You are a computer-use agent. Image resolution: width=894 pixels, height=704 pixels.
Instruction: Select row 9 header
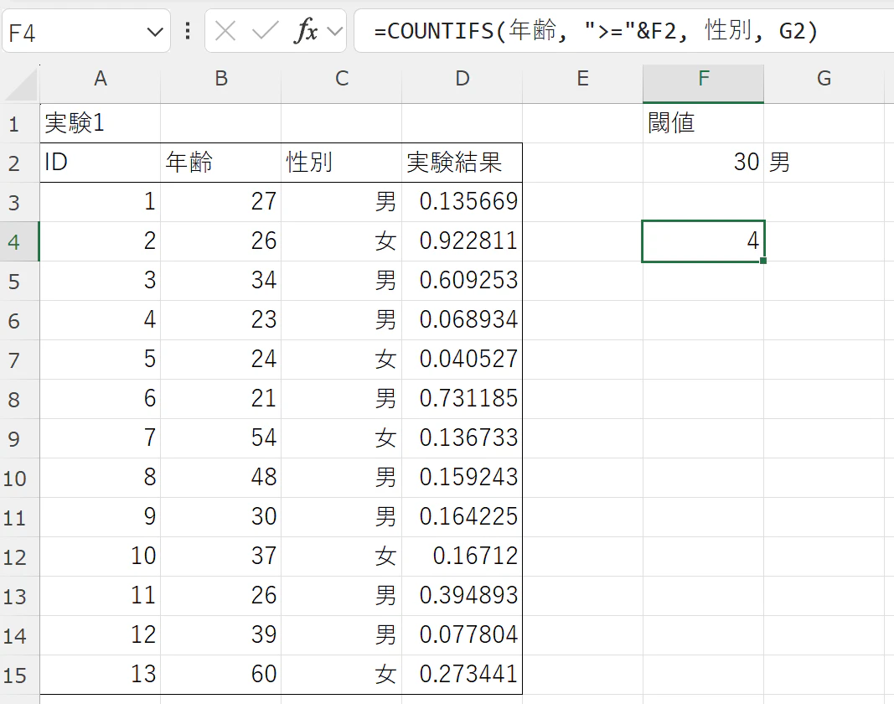point(19,438)
